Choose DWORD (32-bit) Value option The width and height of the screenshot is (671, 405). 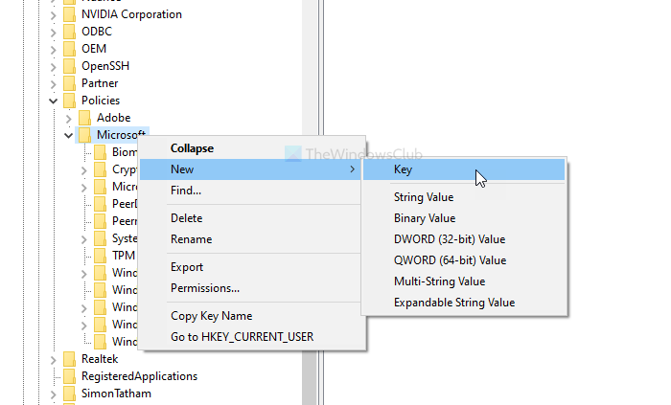(x=449, y=239)
